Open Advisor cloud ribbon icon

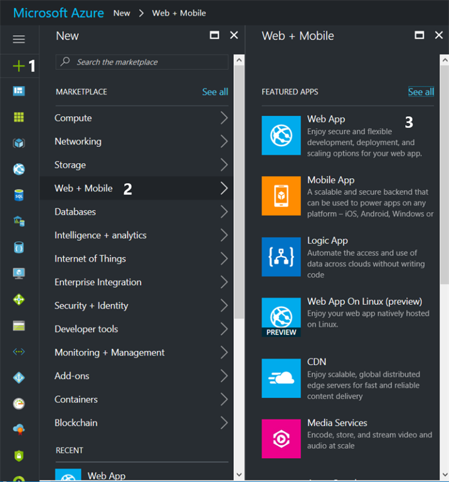coord(19,429)
